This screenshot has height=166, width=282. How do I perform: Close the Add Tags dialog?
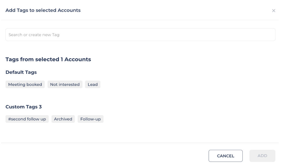[x=273, y=11]
